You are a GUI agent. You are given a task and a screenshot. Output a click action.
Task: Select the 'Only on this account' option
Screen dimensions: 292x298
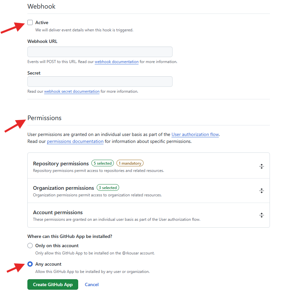[30, 246]
